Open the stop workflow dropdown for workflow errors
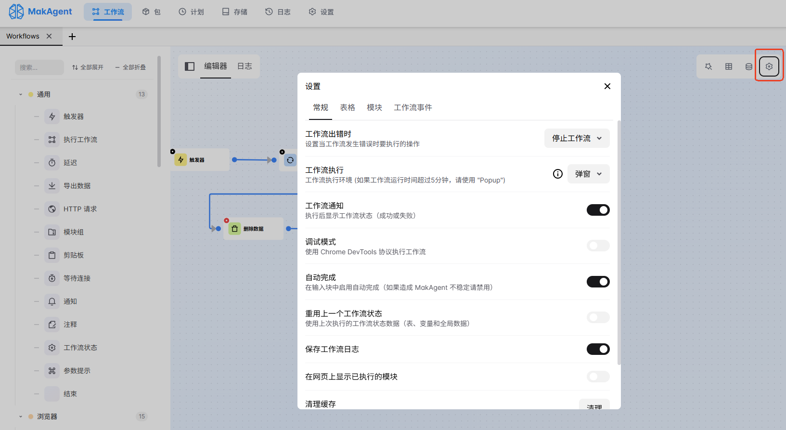This screenshot has width=786, height=430. 577,138
